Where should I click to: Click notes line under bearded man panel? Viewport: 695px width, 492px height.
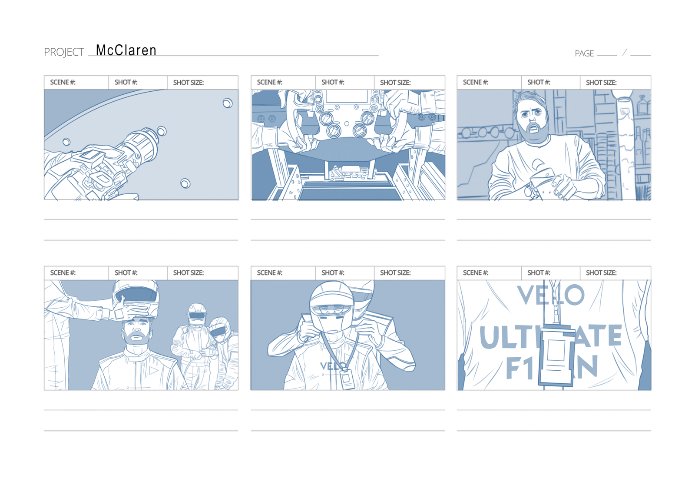pyautogui.click(x=554, y=219)
